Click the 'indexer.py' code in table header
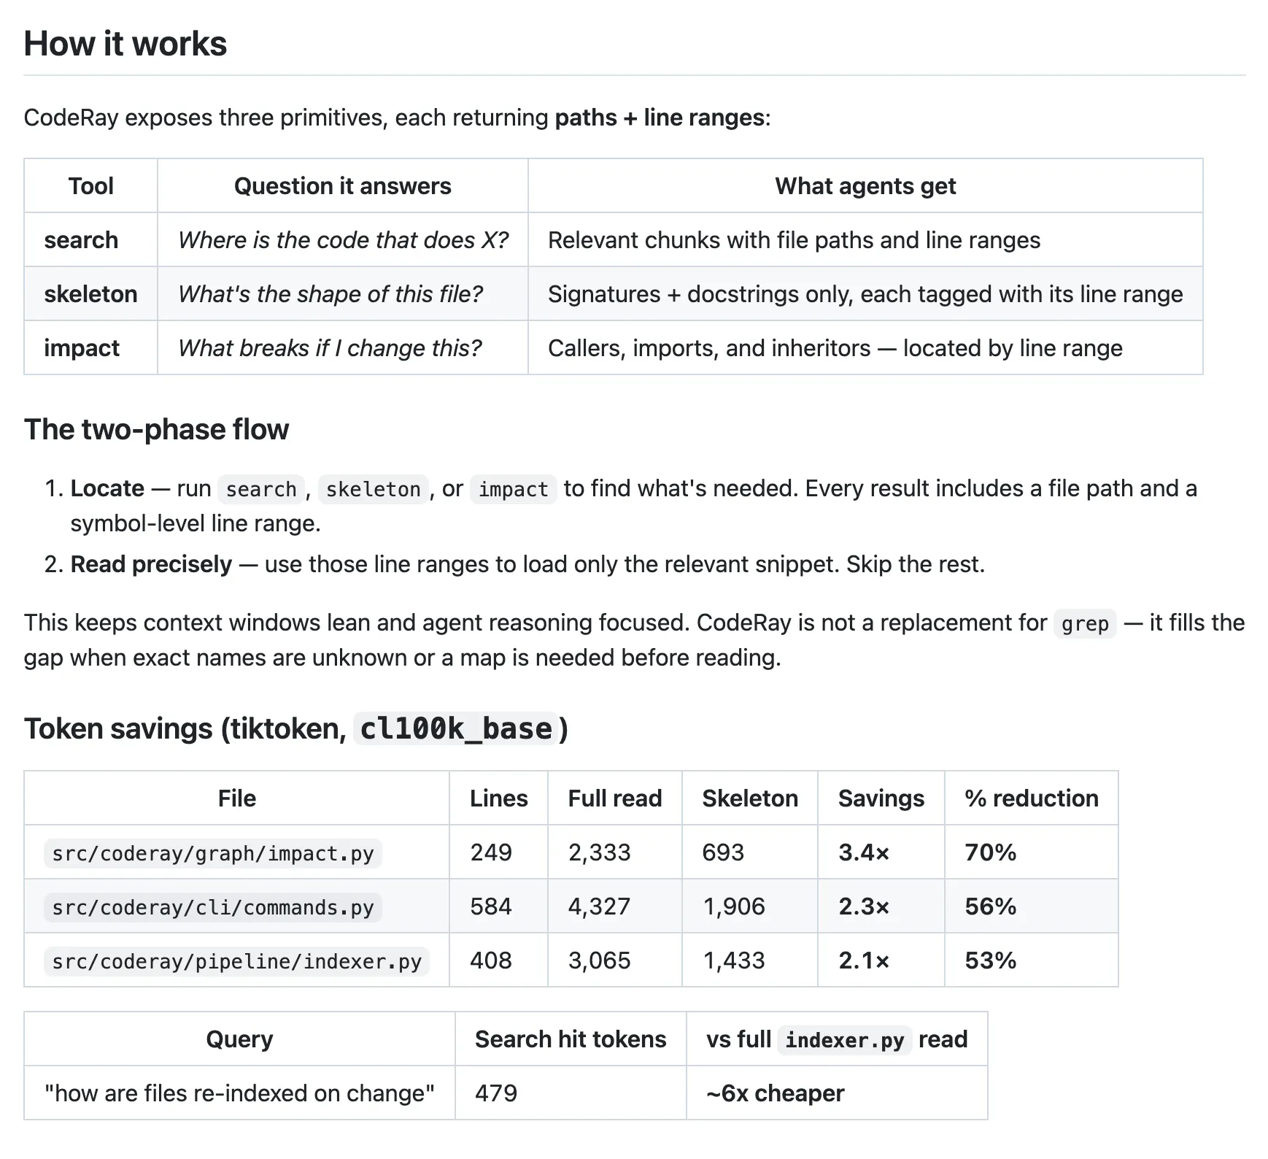The width and height of the screenshot is (1268, 1159). click(x=845, y=1039)
